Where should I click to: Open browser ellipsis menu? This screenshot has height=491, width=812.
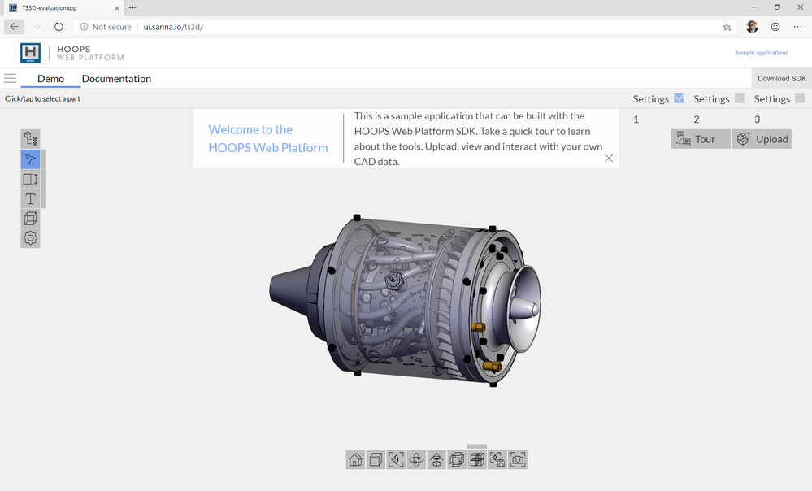tap(797, 27)
